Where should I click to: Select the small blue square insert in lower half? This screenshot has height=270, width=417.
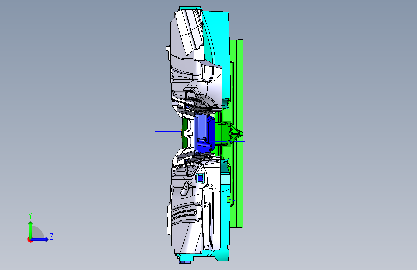201,178
